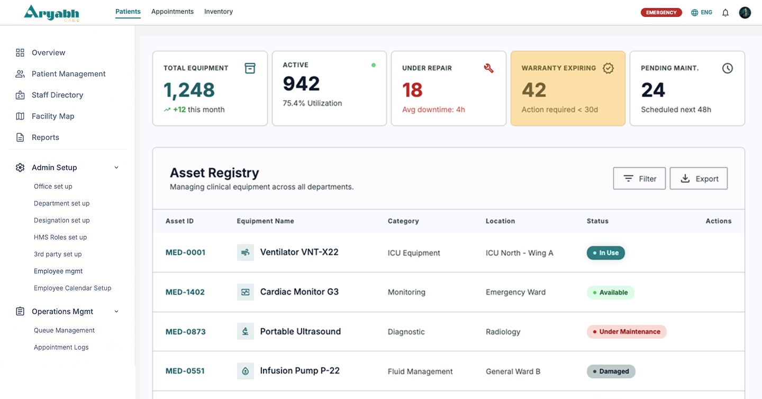The height and width of the screenshot is (399, 762).
Task: Open Appointment Logs
Action: [x=61, y=347]
